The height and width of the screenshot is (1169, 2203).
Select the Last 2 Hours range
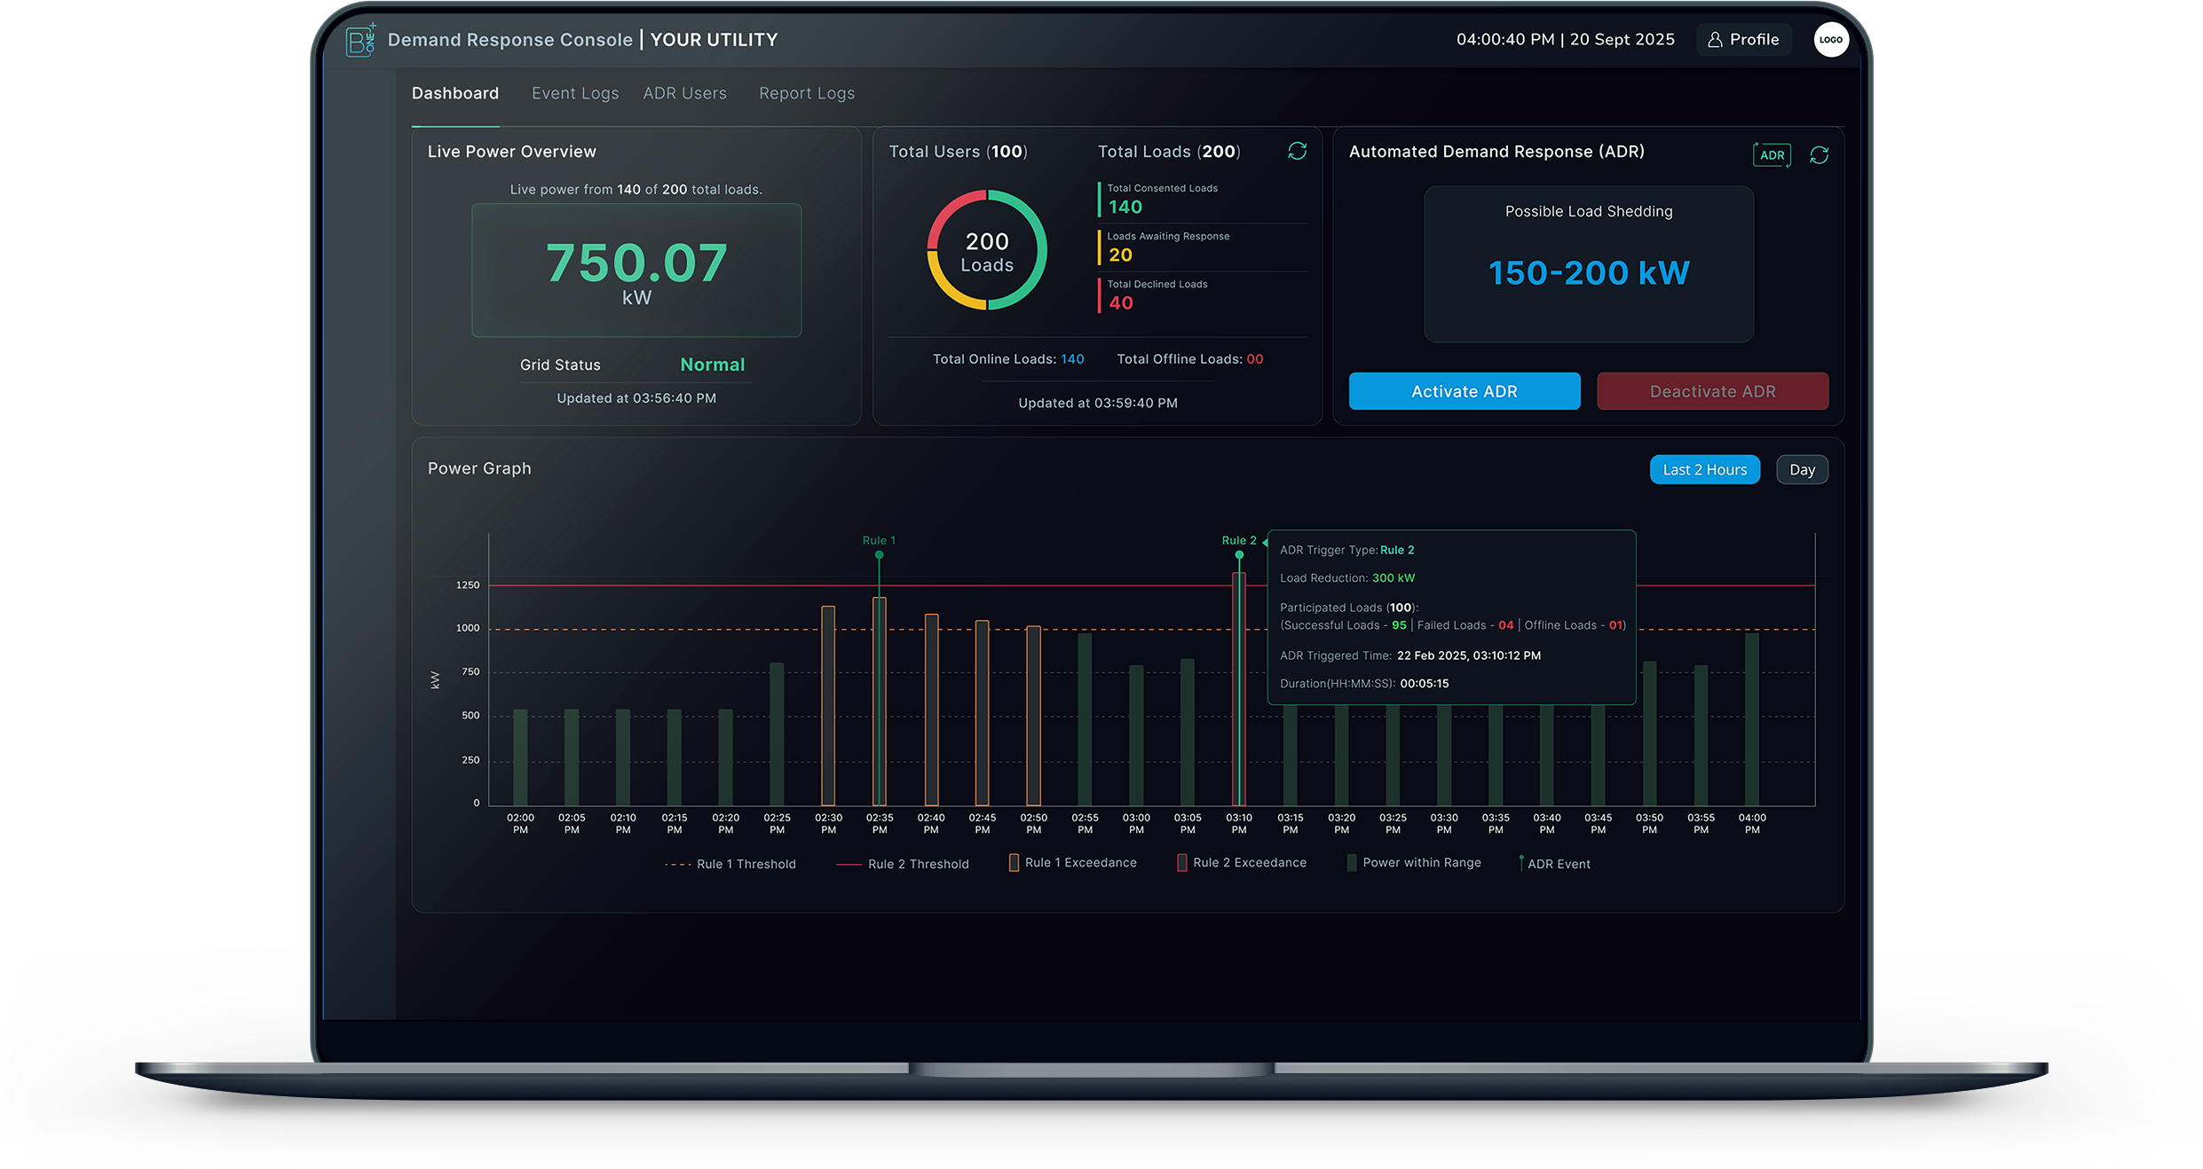click(1704, 470)
